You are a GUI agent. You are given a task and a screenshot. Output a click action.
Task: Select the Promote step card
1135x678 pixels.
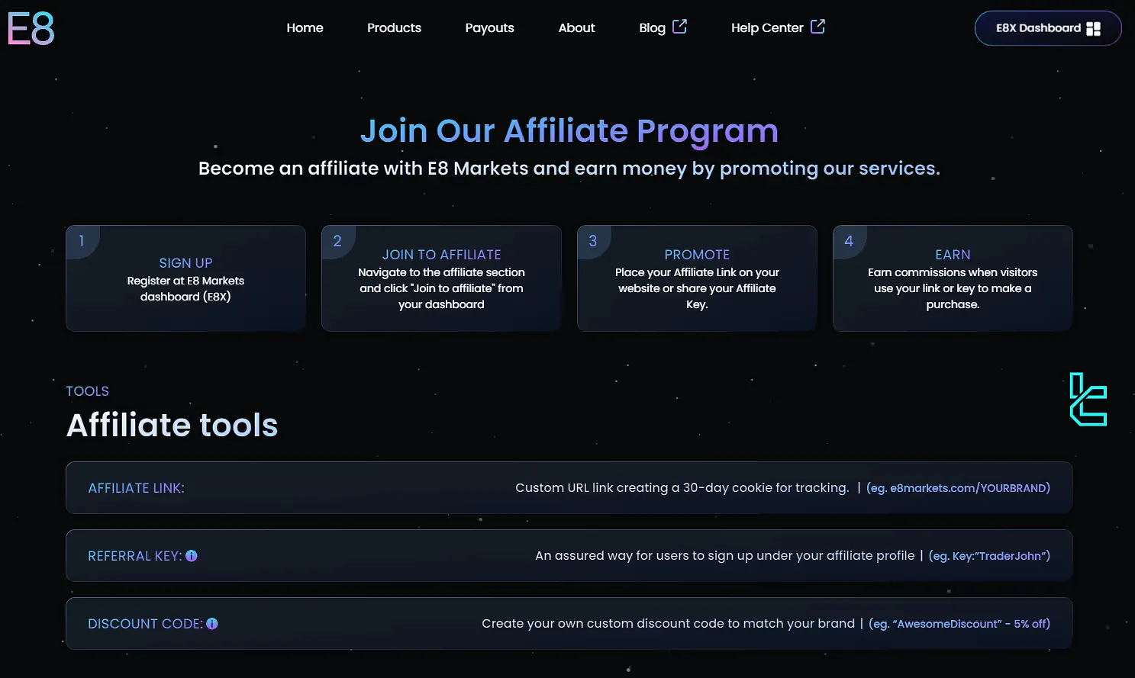pos(697,278)
